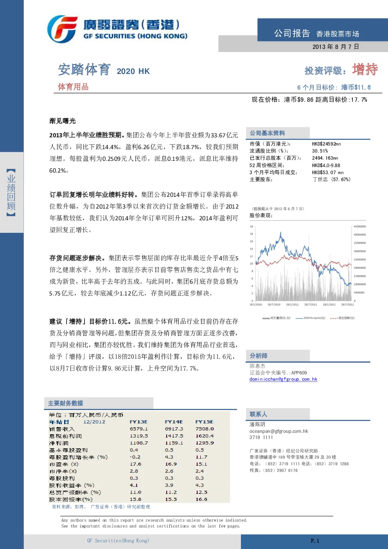Click the oceanpan@gfgroup.com.hk contact email

pos(279,431)
